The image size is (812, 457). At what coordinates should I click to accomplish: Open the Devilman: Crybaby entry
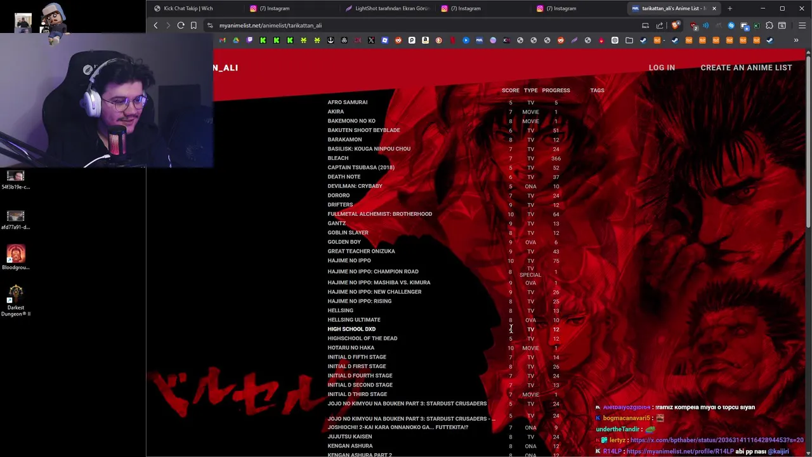355,186
